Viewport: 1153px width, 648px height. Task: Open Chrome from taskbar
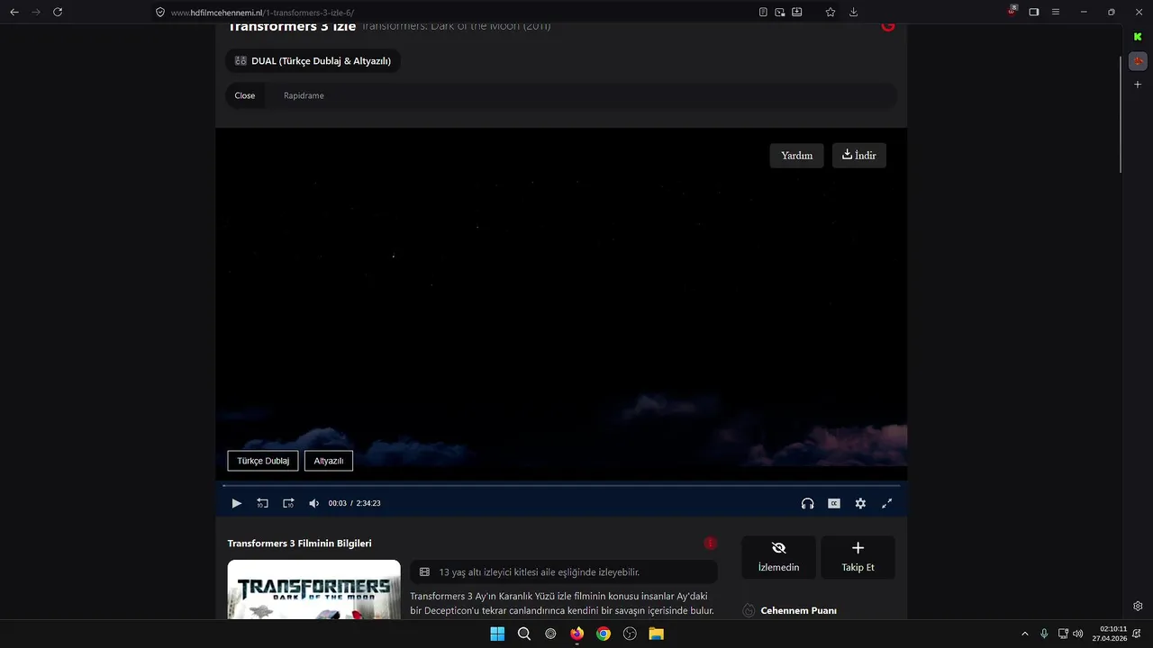pos(604,634)
